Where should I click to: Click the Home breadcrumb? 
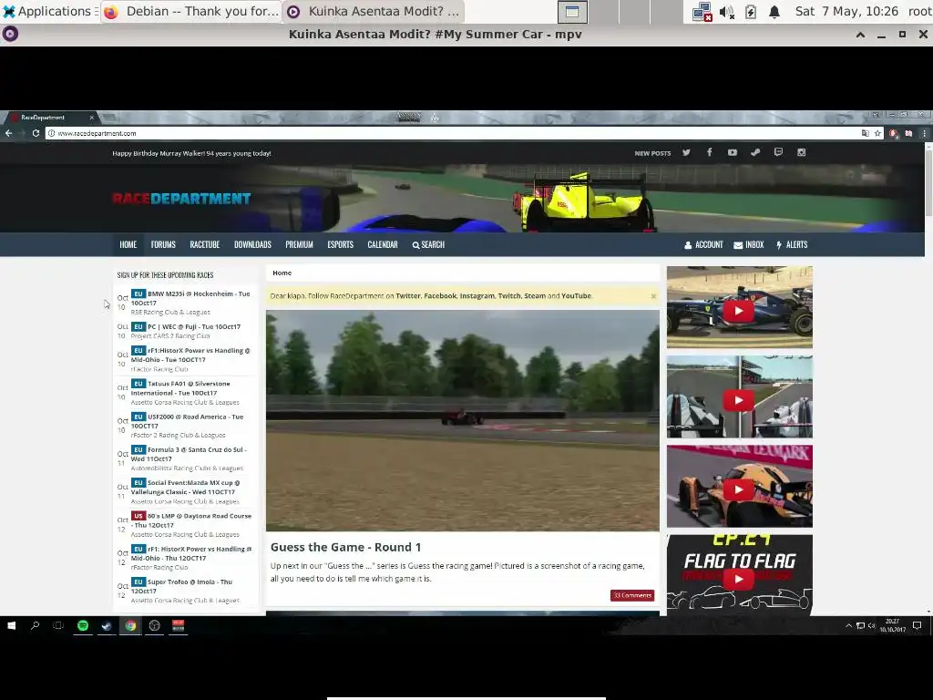tap(282, 273)
